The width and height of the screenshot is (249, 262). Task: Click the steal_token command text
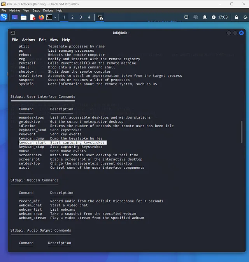(30, 76)
